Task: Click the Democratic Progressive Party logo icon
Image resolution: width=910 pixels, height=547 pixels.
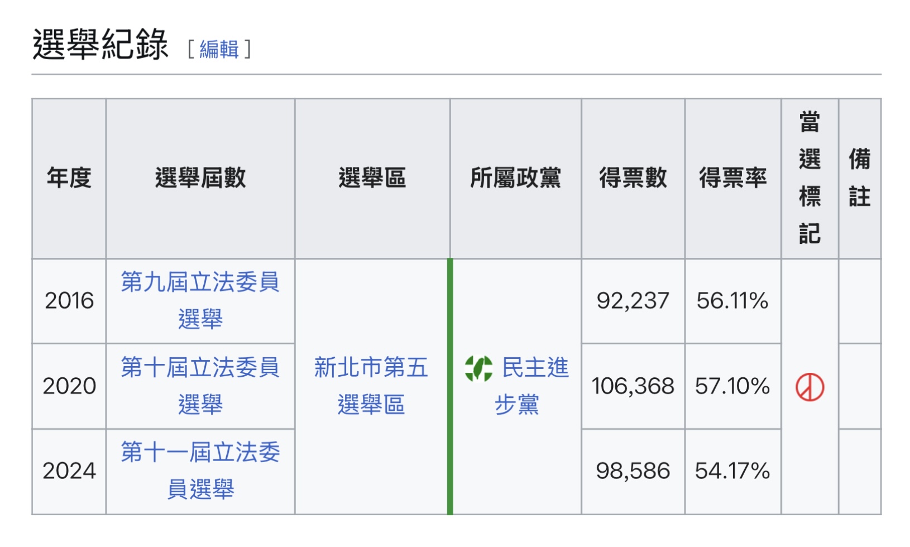Action: [x=478, y=368]
